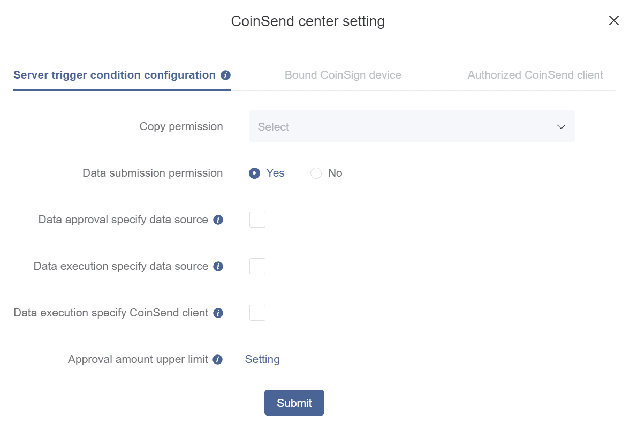Switch to the Bound CoinSign device tab

pyautogui.click(x=343, y=75)
